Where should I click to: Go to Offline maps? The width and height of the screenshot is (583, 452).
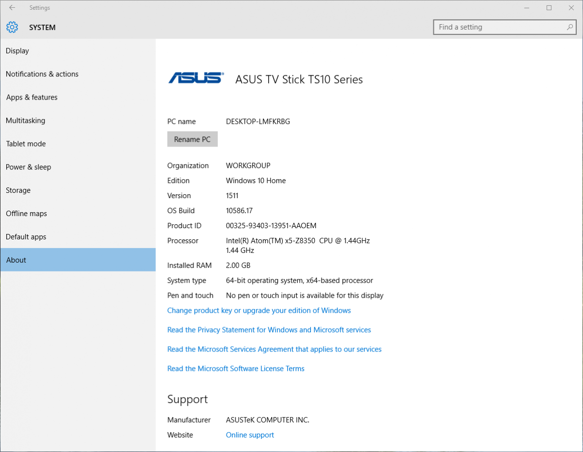[x=78, y=214]
